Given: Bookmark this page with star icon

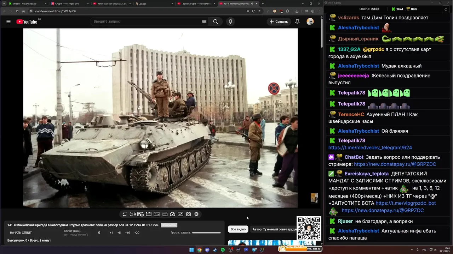Looking at the screenshot, I should [x=259, y=11].
